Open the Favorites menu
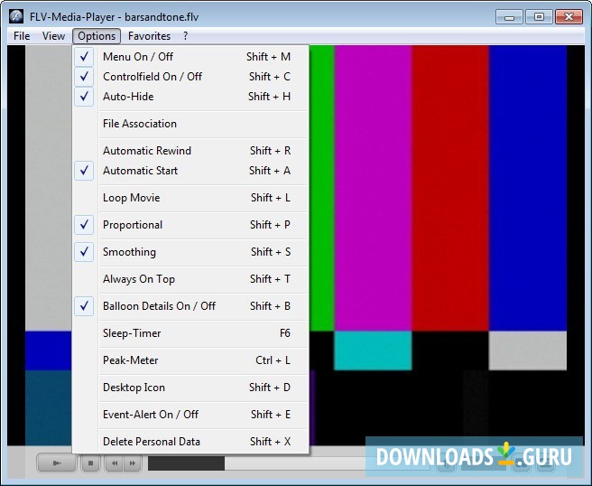 point(149,36)
